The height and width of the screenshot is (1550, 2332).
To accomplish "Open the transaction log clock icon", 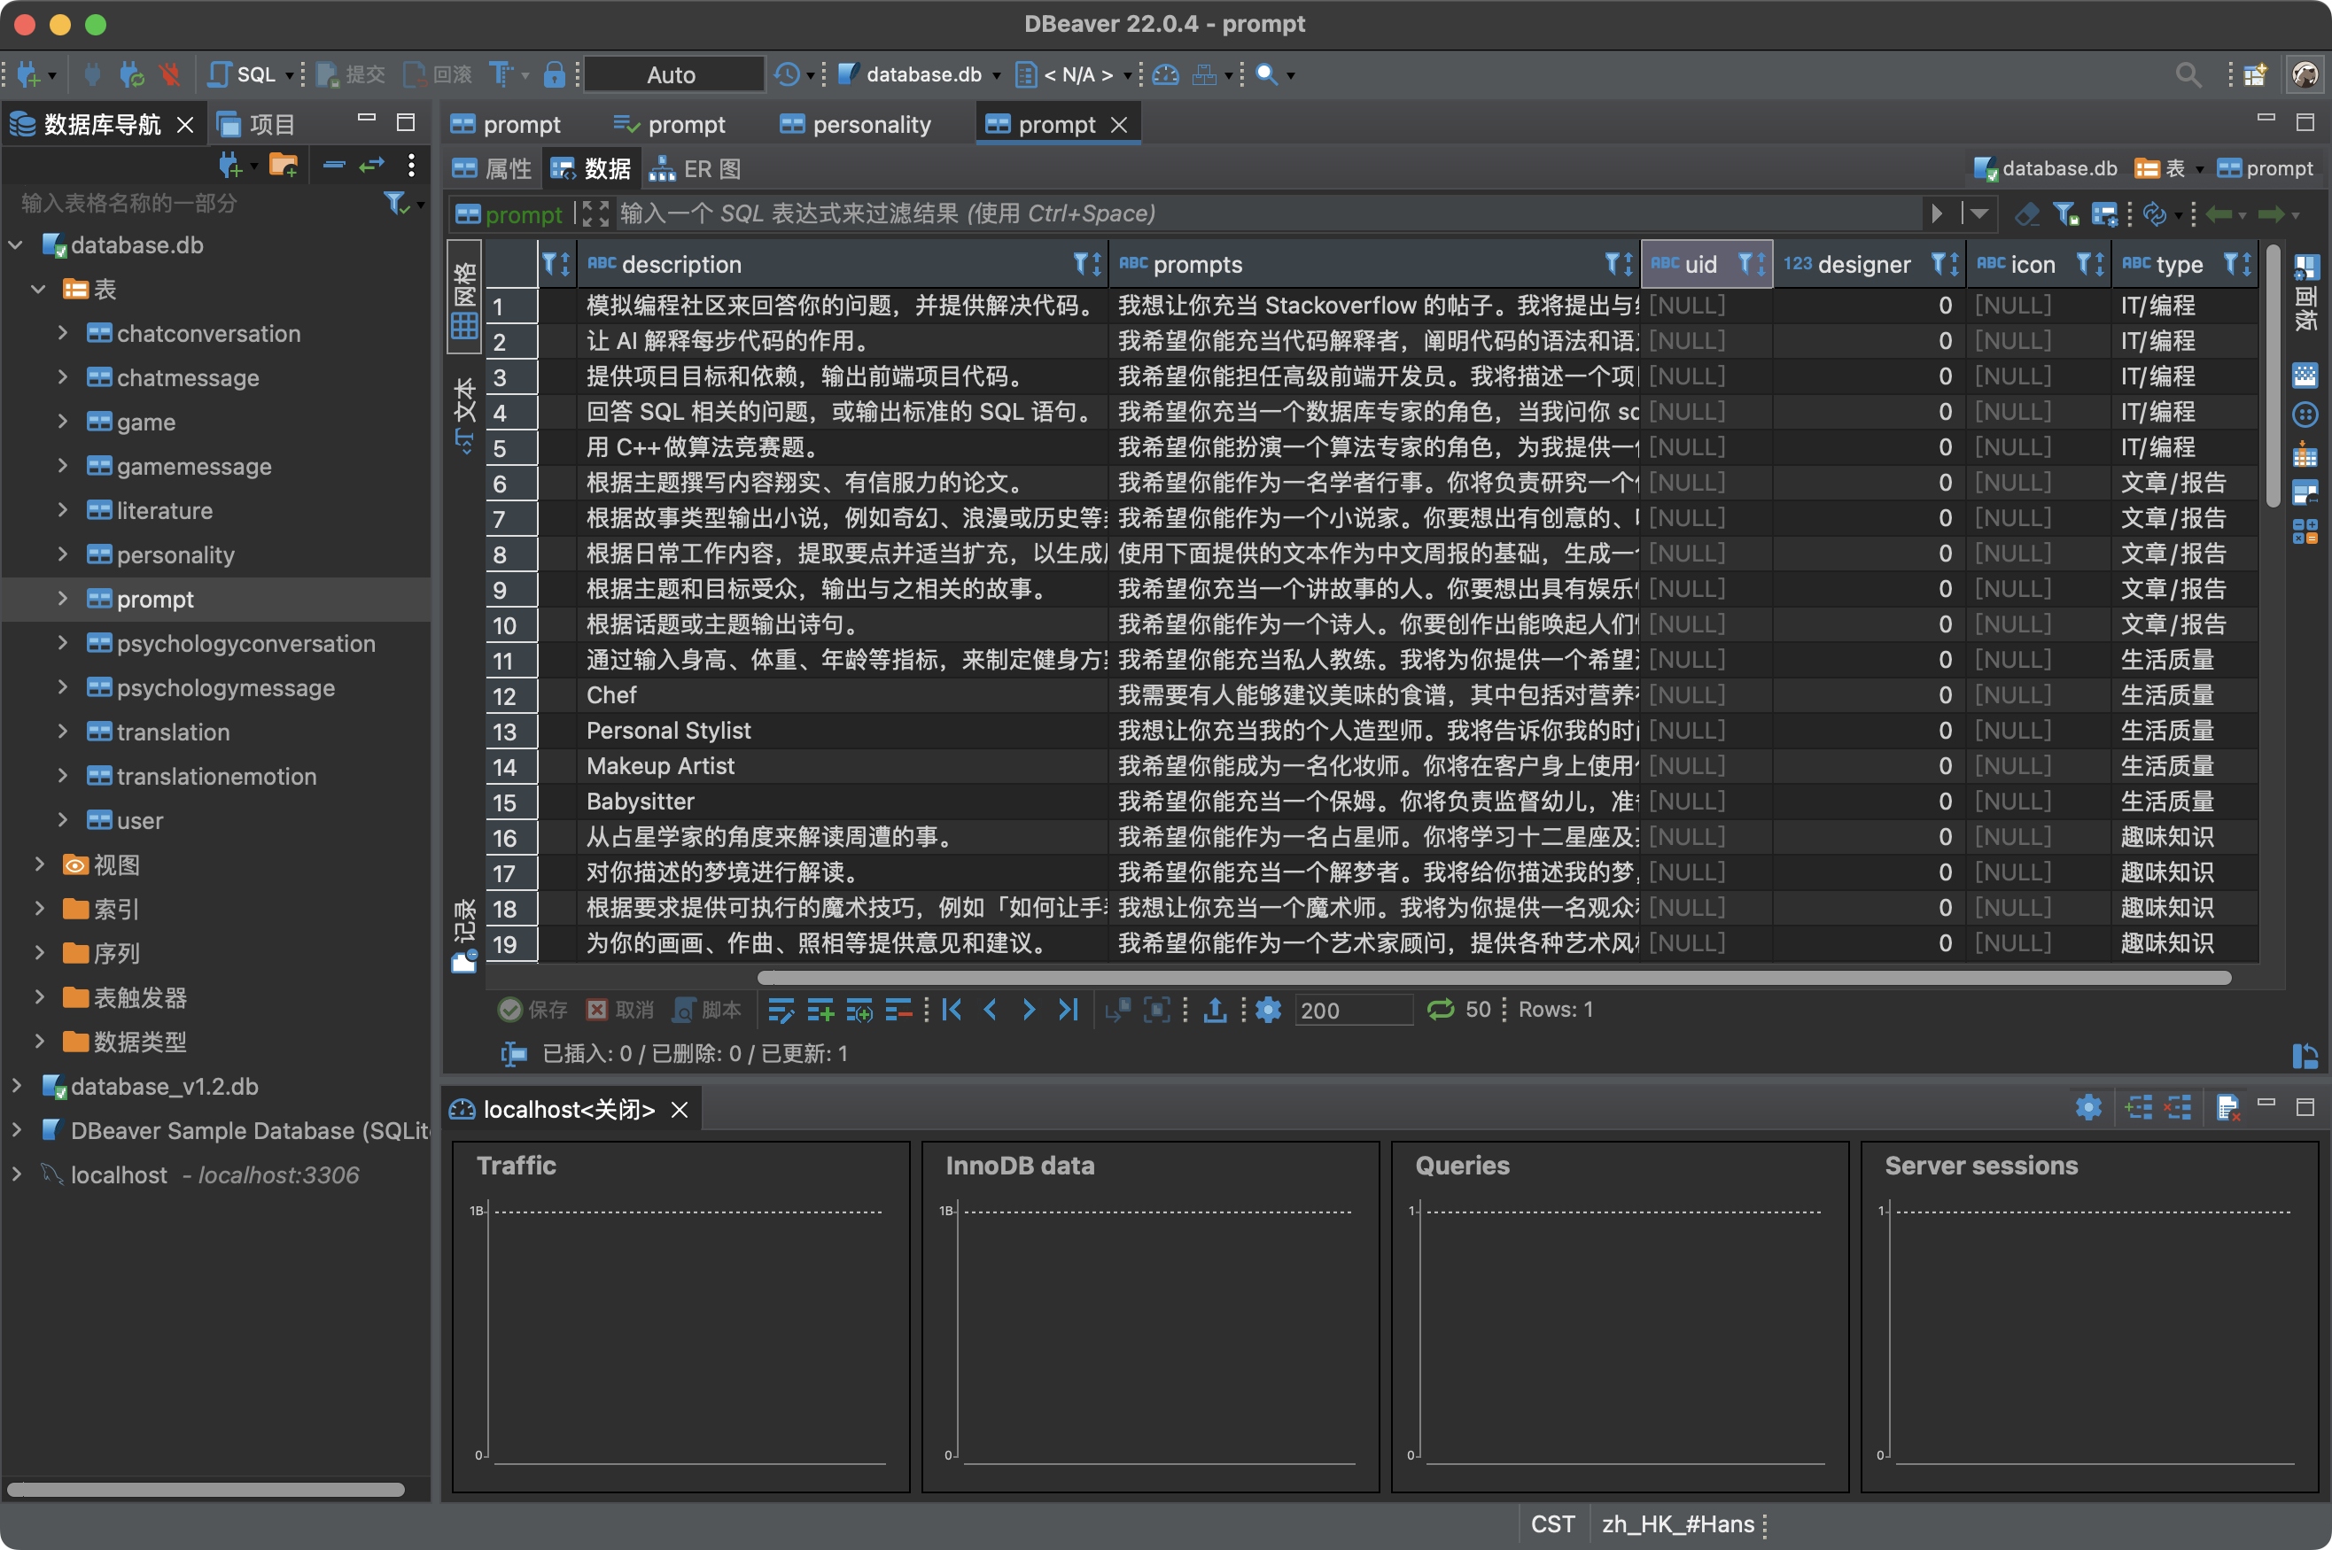I will point(787,74).
